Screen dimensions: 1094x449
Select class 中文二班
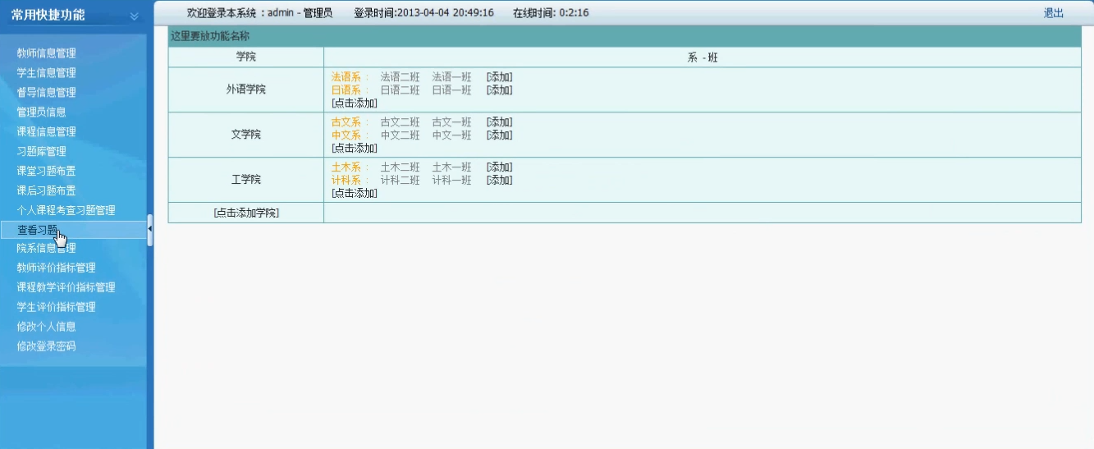401,135
